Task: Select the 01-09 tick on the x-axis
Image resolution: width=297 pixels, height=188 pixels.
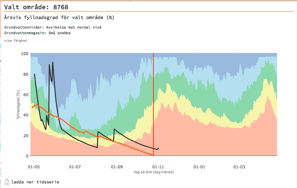Action: (117, 167)
